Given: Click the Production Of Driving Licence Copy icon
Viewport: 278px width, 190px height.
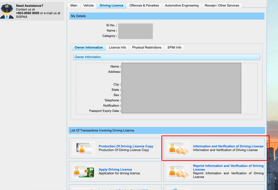Looking at the screenshot, I should click(84, 148).
